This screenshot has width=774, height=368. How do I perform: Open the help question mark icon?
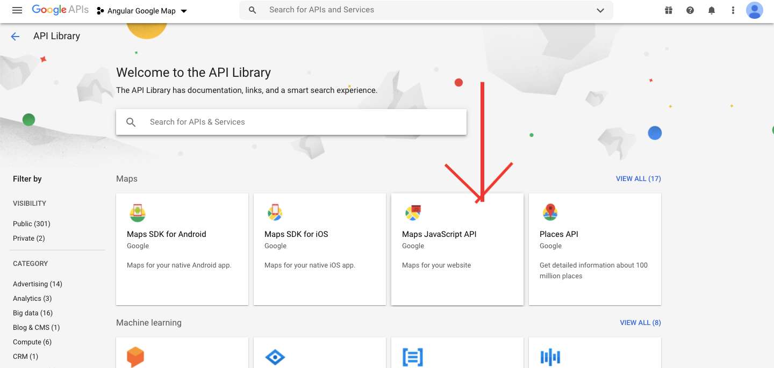(x=690, y=10)
